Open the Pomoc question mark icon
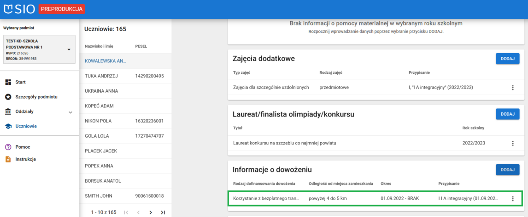The image size is (528, 217). pyautogui.click(x=8, y=147)
